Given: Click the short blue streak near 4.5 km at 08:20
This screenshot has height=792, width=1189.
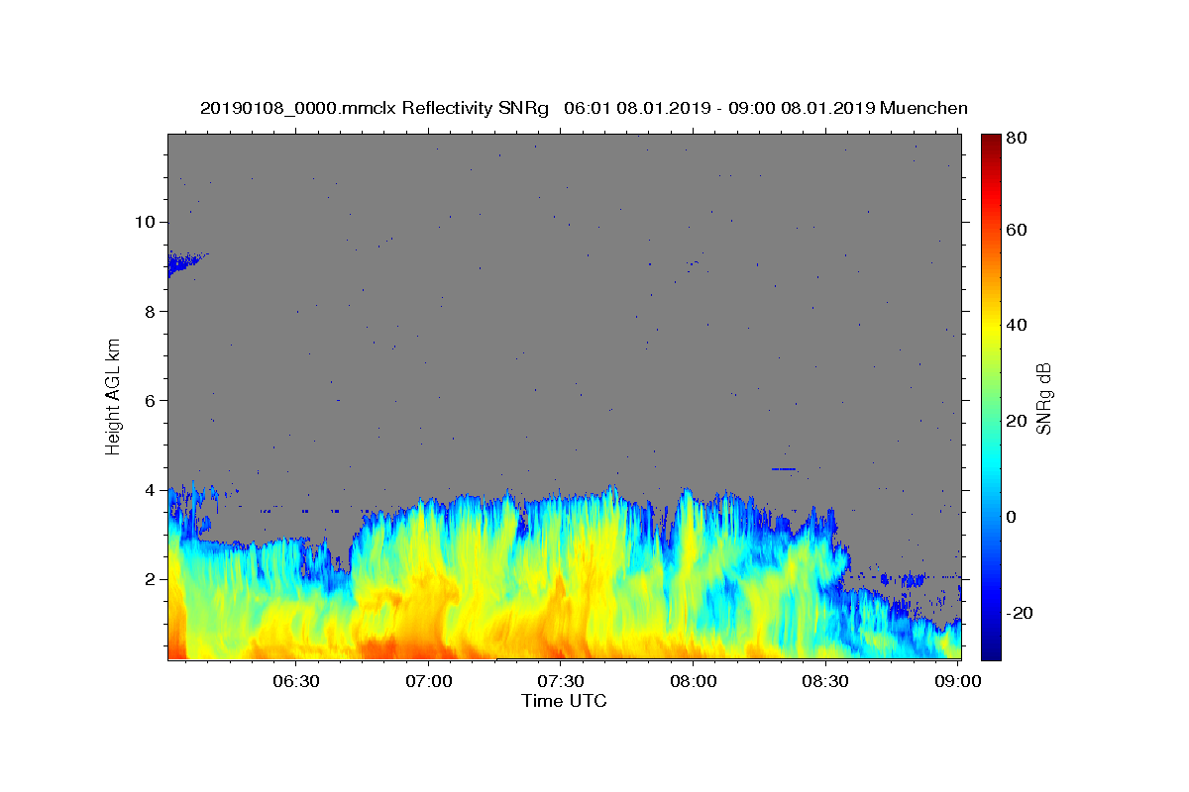Looking at the screenshot, I should coord(784,469).
